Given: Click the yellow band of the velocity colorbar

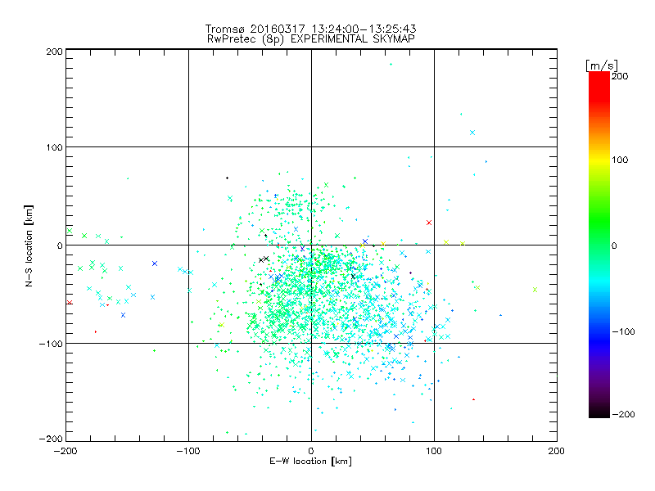Looking at the screenshot, I should [x=599, y=160].
